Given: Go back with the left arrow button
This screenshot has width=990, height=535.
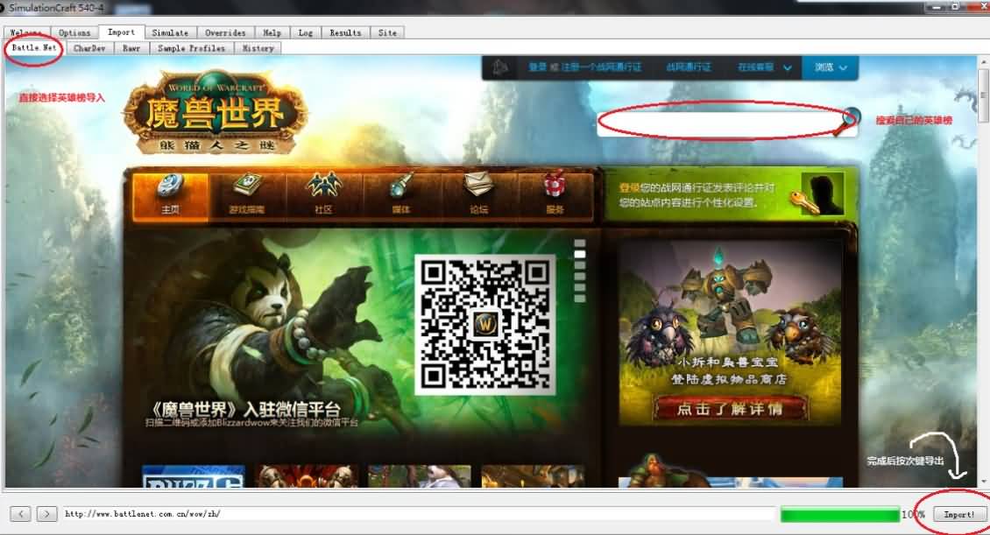Looking at the screenshot, I should pyautogui.click(x=20, y=514).
